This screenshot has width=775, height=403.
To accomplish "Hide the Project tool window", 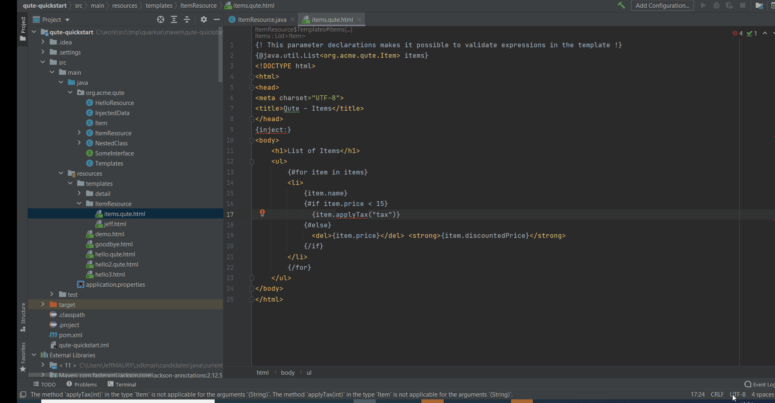I will pyautogui.click(x=217, y=19).
